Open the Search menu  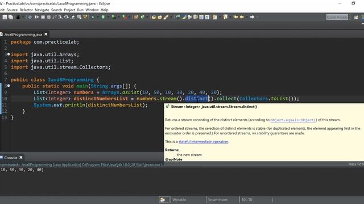[x=57, y=10]
